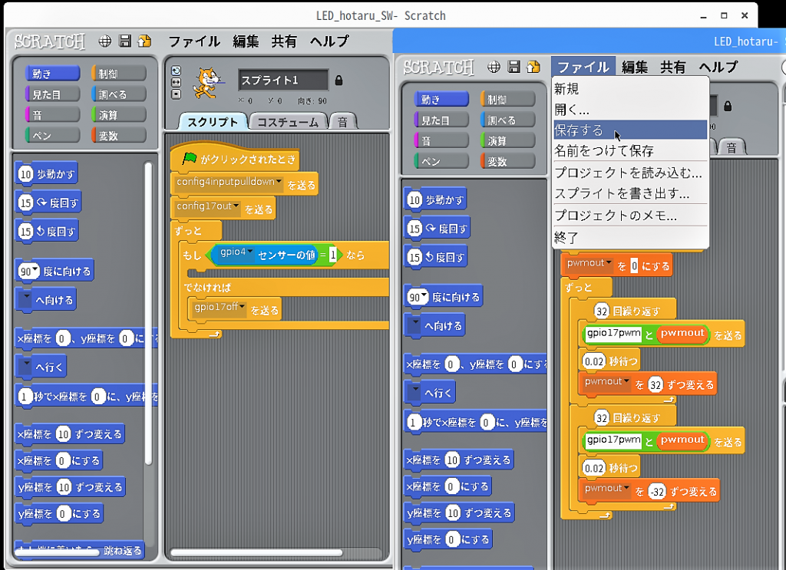Select the 制御 category in the front window
This screenshot has height=570, width=786.
tap(508, 100)
